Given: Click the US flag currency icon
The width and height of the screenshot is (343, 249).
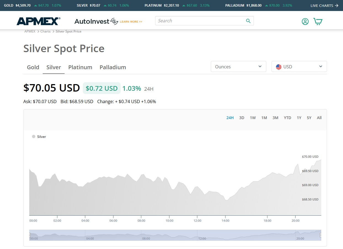Looking at the screenshot, I should pos(279,67).
